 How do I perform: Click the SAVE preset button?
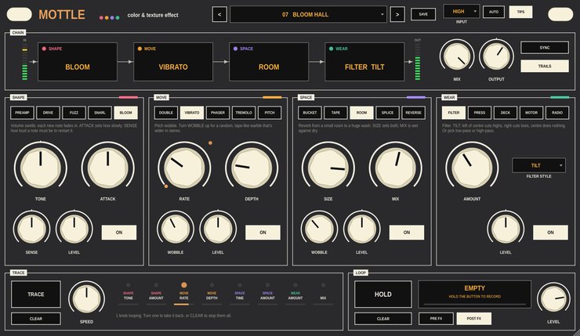pos(423,14)
